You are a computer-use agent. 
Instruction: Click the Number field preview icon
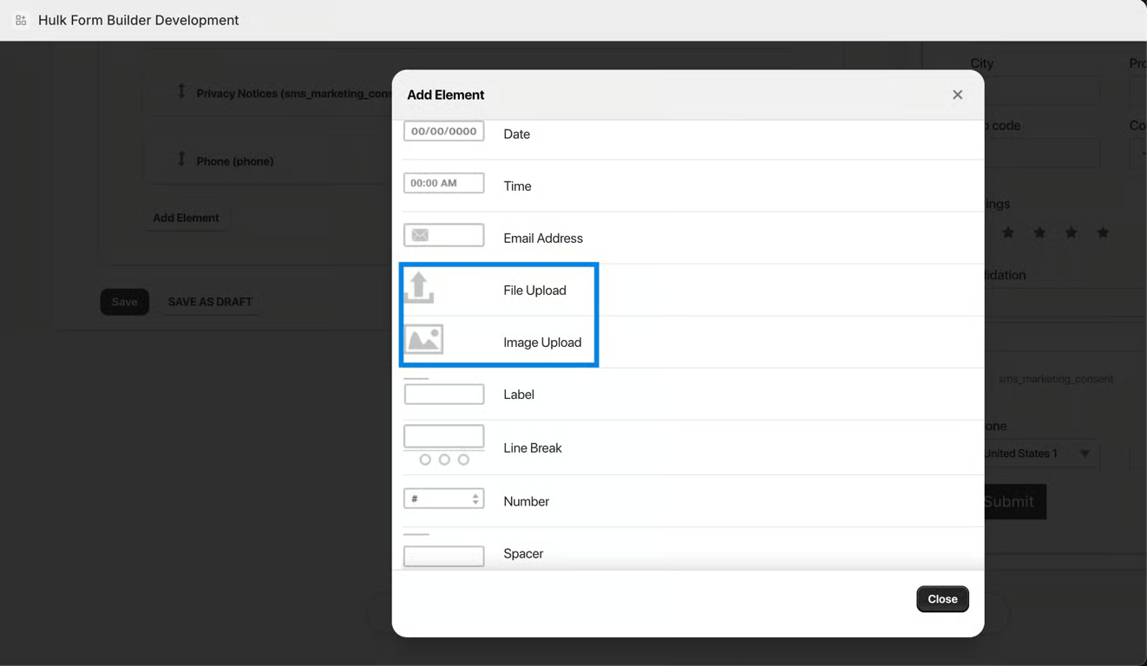(x=443, y=499)
